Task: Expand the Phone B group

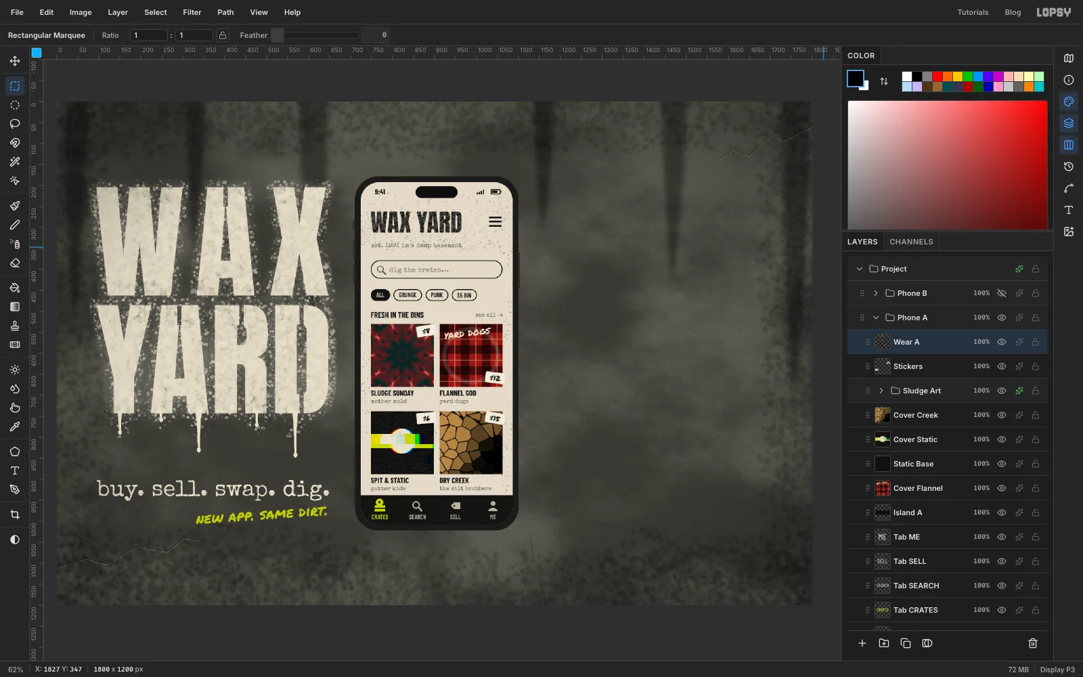Action: (876, 293)
